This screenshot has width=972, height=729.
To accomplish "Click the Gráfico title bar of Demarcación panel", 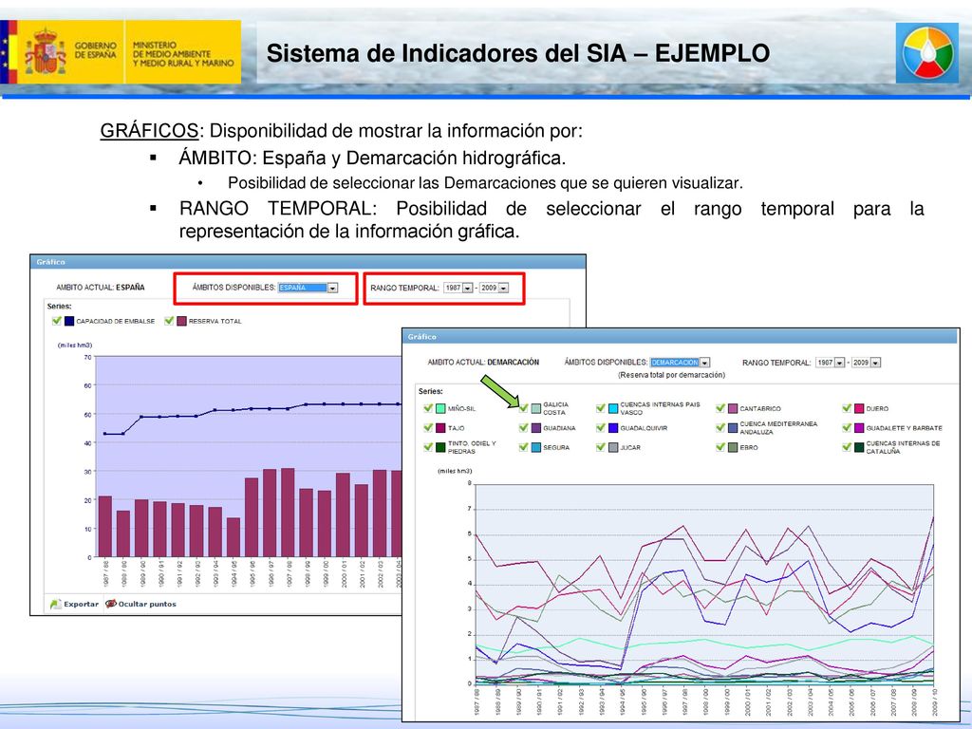I will (680, 337).
